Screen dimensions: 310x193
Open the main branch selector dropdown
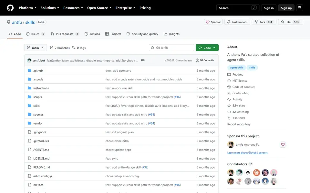click(36, 48)
